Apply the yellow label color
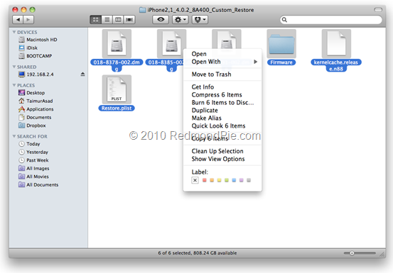The height and width of the screenshot is (273, 393). coord(220,180)
